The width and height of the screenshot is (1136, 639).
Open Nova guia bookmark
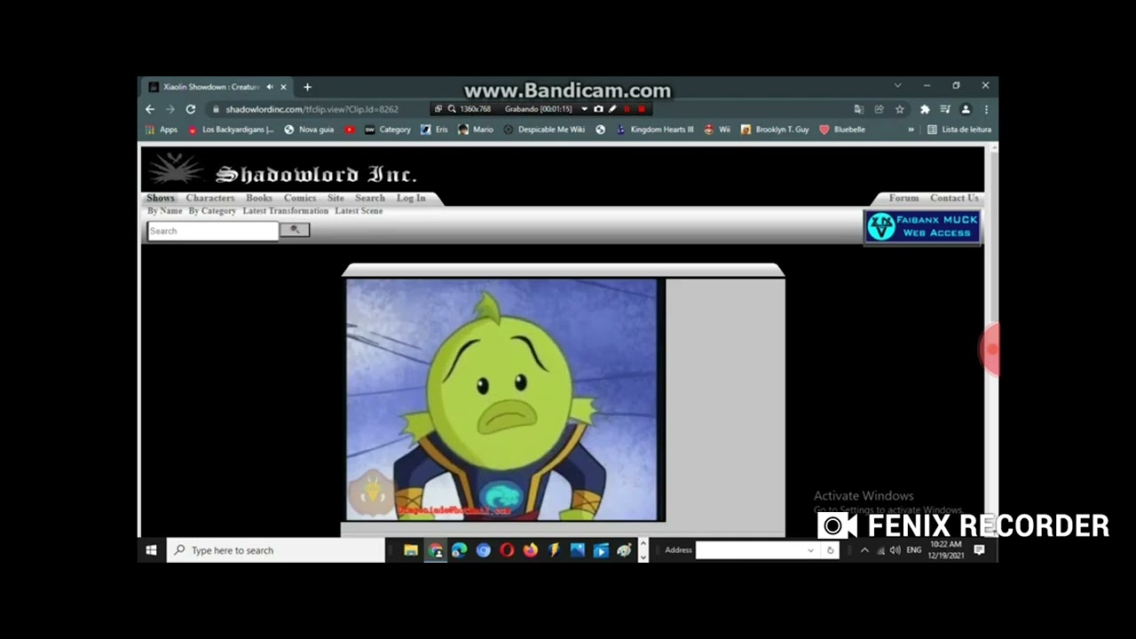point(309,130)
